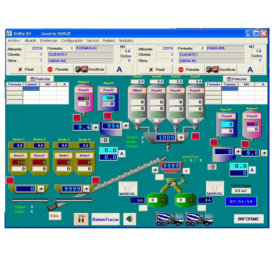Click the horn alarm speaker icon
This screenshot has height=256, width=274.
pyautogui.click(x=130, y=219)
